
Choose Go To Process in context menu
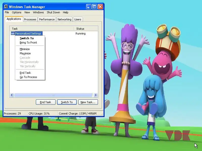tap(30, 77)
